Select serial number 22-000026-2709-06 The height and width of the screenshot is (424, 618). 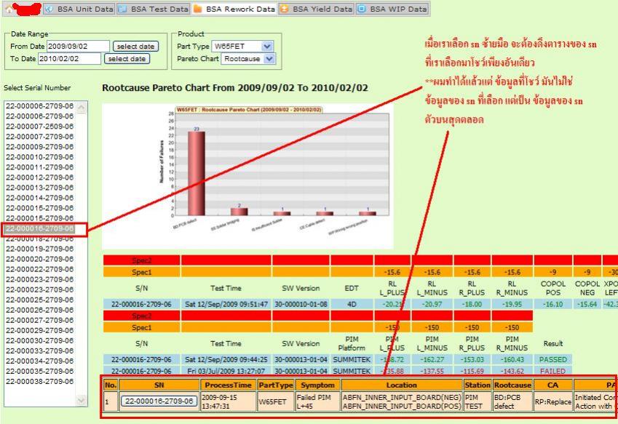tap(40, 311)
